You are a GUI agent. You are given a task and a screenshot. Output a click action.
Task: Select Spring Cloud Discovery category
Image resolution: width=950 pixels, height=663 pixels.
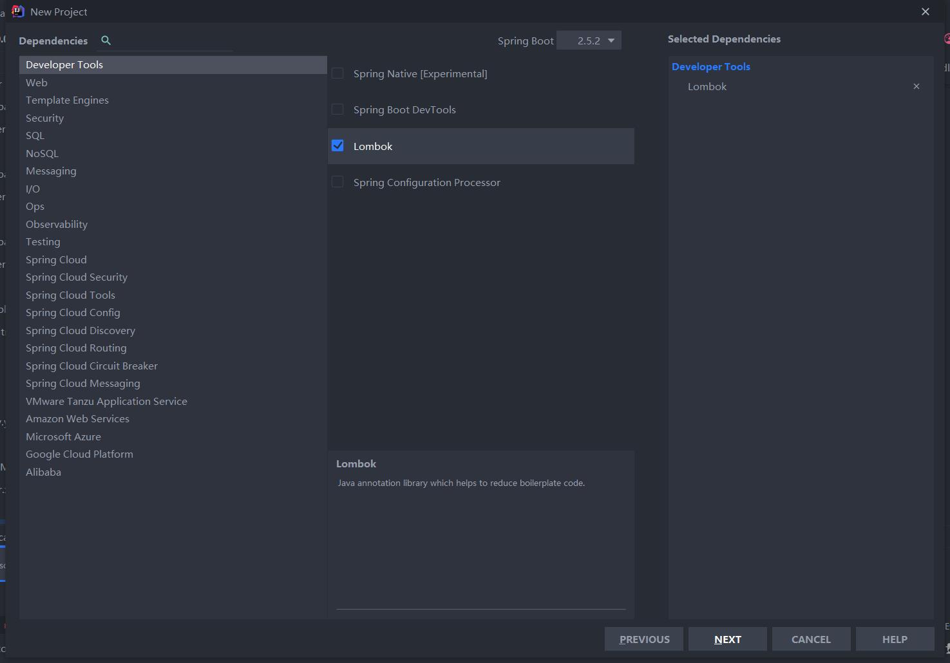(173, 330)
